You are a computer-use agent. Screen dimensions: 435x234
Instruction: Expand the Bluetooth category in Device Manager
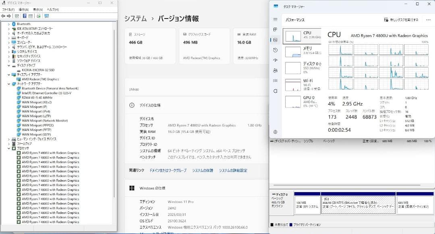(9, 23)
